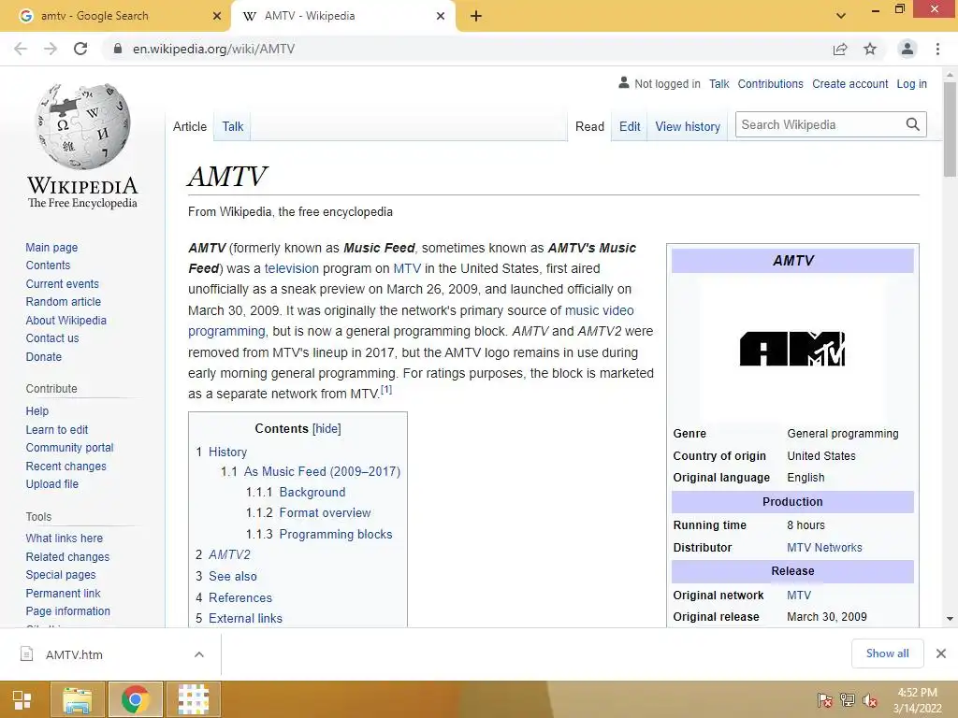
Task: Jump to the AMTV2 contents entry
Action: 229,554
